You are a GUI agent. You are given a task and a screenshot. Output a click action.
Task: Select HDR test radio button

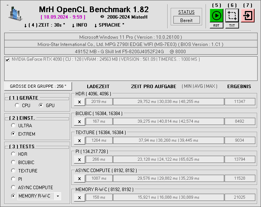pos(13,154)
